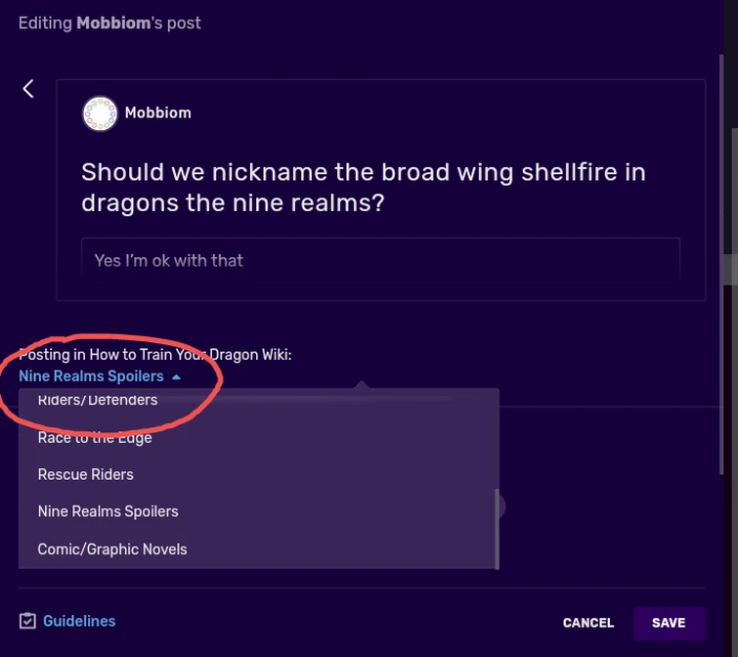
Task: Click the Guidelines clipboard icon
Action: coord(27,622)
